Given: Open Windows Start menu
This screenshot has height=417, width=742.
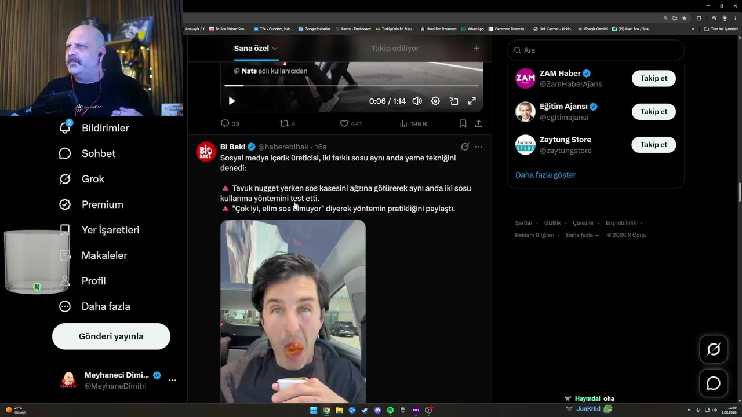Looking at the screenshot, I should click(x=314, y=410).
